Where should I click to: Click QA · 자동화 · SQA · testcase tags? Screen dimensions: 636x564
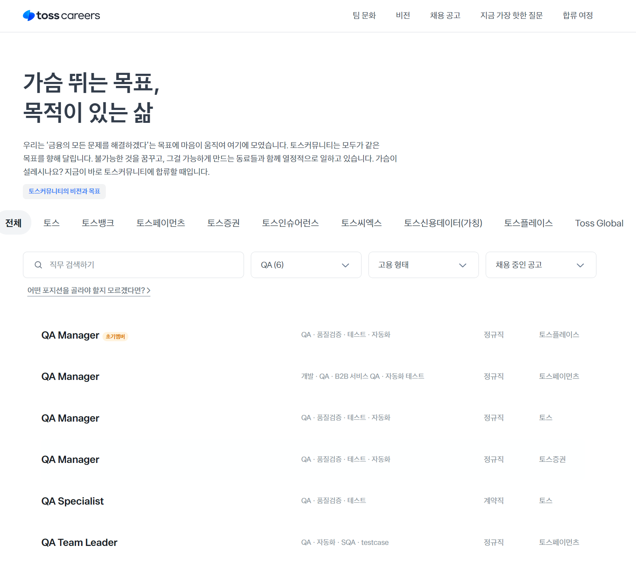(345, 542)
